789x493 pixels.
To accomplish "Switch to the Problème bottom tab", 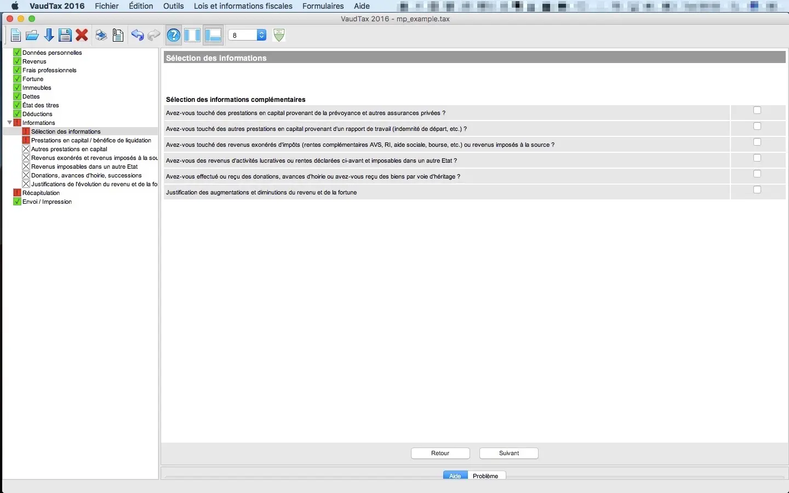I will 486,476.
